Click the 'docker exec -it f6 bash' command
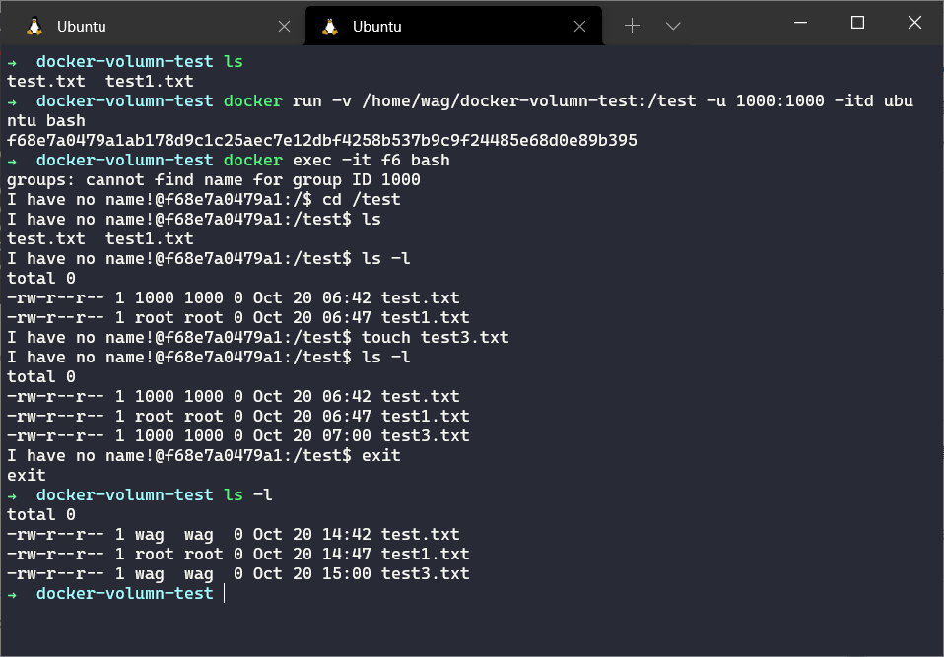 tap(338, 160)
